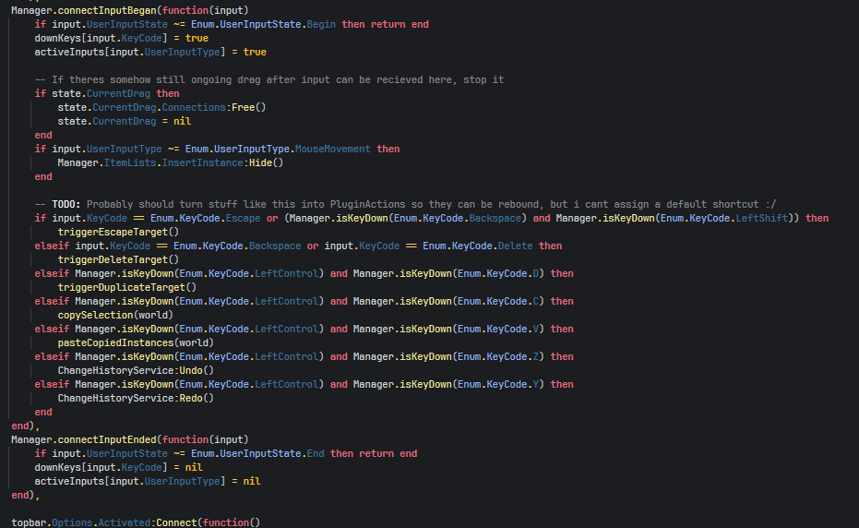Click the copySelection(world) call
This screenshot has width=859, height=528.
115,315
